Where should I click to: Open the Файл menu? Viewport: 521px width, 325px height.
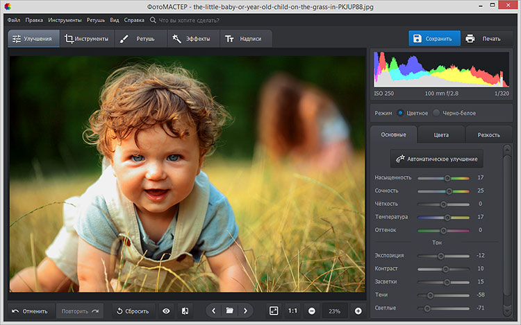pyautogui.click(x=14, y=20)
